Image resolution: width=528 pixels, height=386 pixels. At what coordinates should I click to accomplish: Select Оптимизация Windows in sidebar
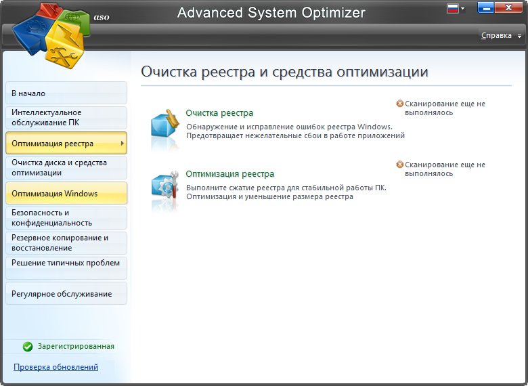point(66,193)
